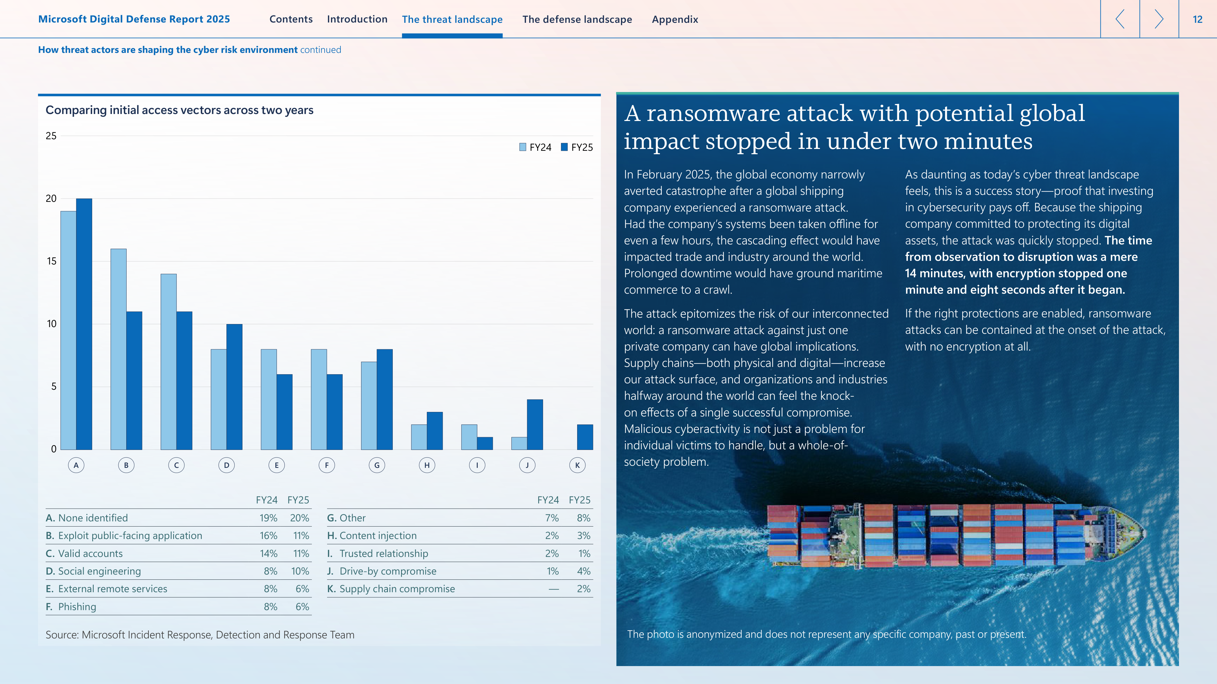This screenshot has height=684, width=1217.
Task: Open The defense landscape tab
Action: click(x=577, y=19)
